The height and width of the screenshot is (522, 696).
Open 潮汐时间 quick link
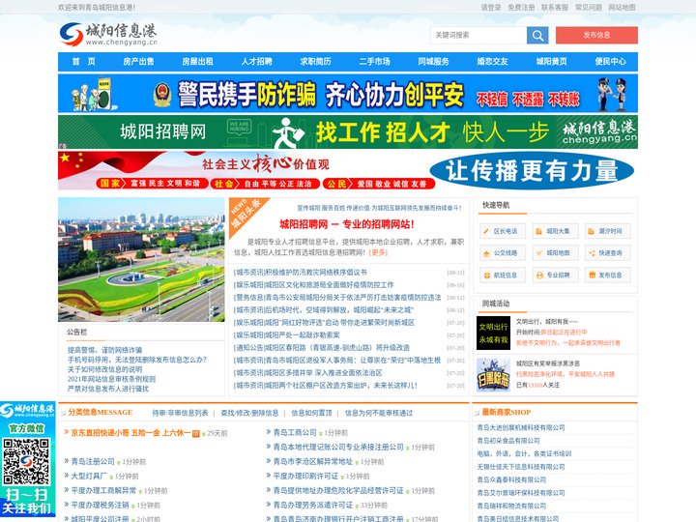point(608,231)
